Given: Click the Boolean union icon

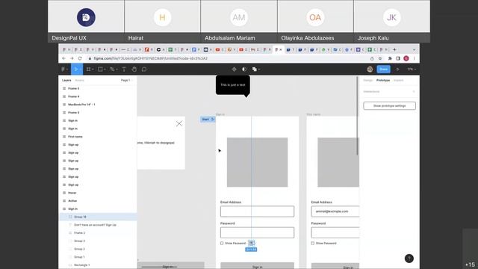Looking at the screenshot, I should tap(254, 69).
